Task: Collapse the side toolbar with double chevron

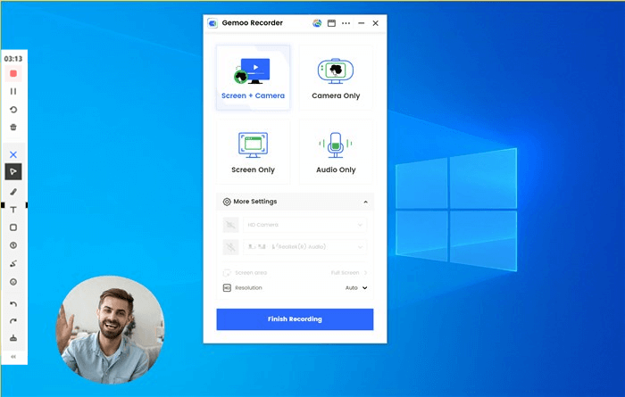Action: coord(13,357)
